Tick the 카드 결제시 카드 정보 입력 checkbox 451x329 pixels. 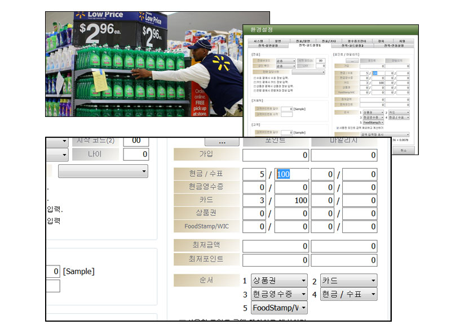coord(255,82)
